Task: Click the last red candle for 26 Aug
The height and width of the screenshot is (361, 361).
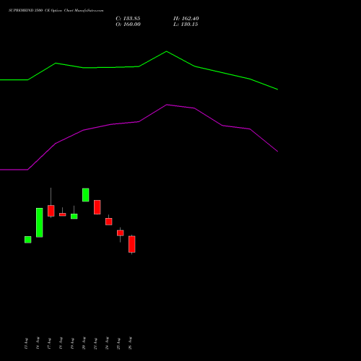Action: (x=132, y=244)
